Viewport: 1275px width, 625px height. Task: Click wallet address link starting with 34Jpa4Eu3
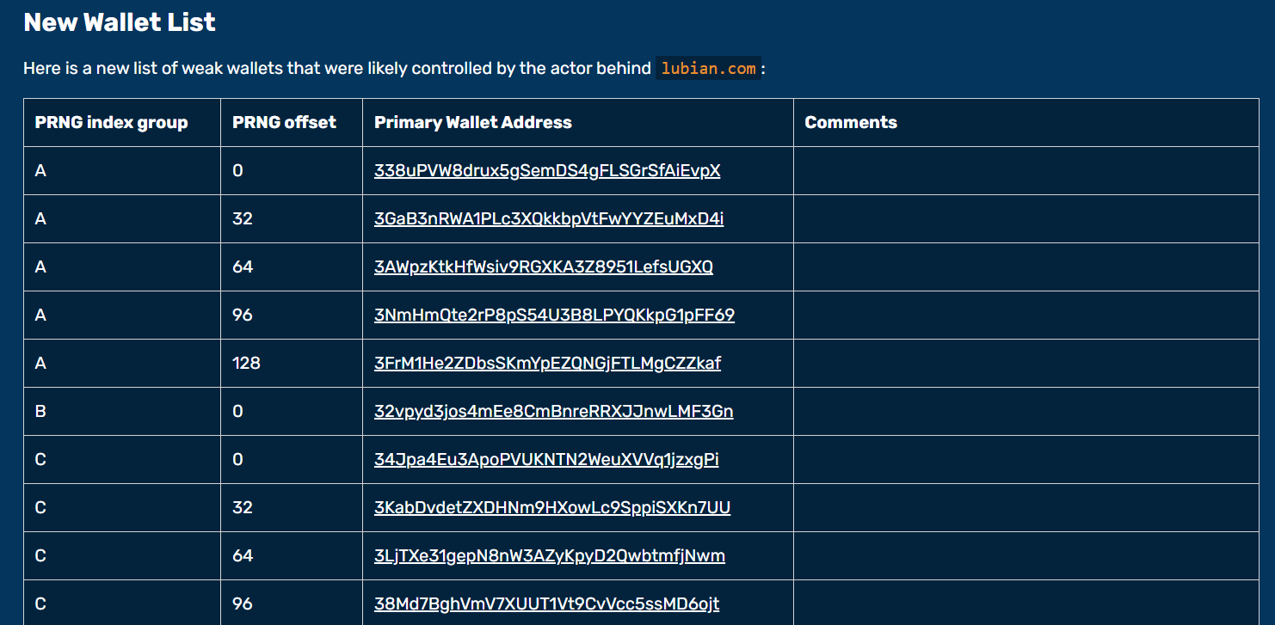(x=546, y=459)
